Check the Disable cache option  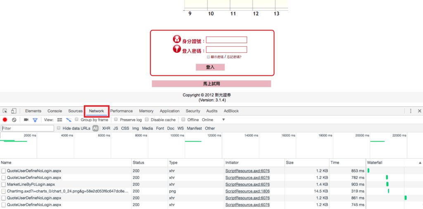click(x=147, y=120)
